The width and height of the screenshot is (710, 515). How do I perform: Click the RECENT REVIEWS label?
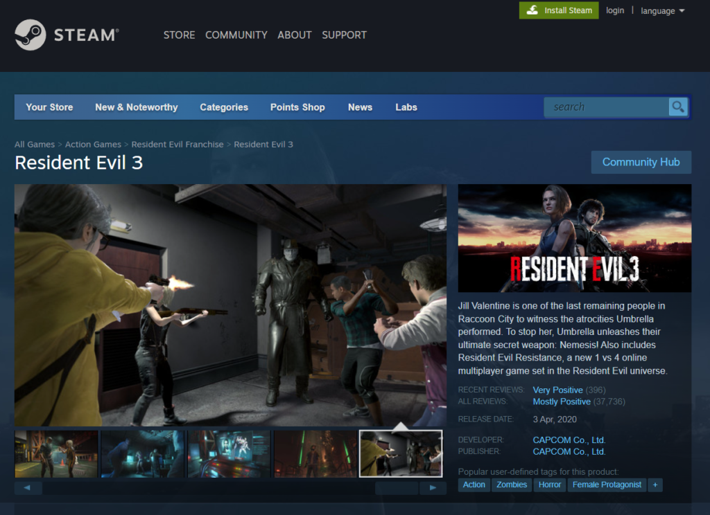[x=491, y=390]
